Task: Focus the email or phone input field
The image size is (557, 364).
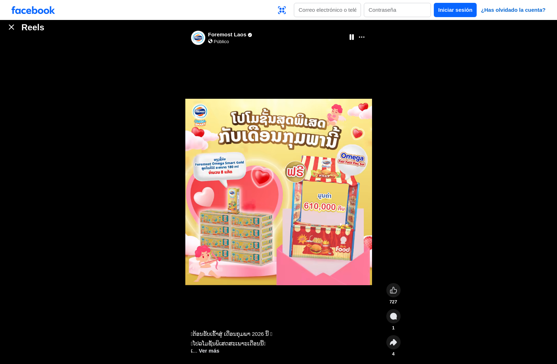Action: [327, 10]
